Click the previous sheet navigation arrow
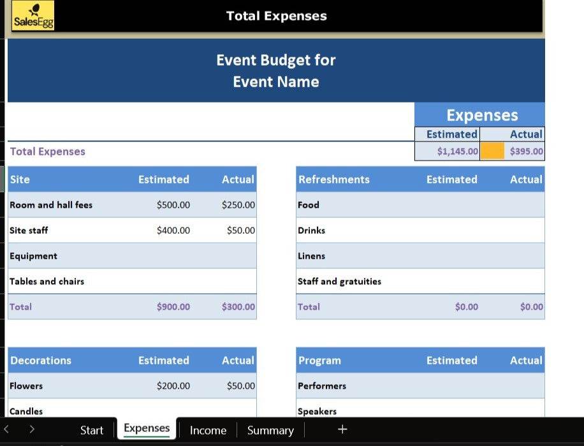Image resolution: width=584 pixels, height=446 pixels. tap(6, 430)
